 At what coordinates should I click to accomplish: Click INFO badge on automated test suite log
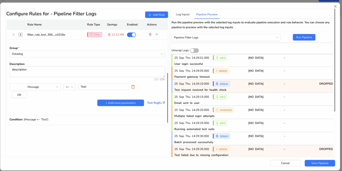[220, 123]
